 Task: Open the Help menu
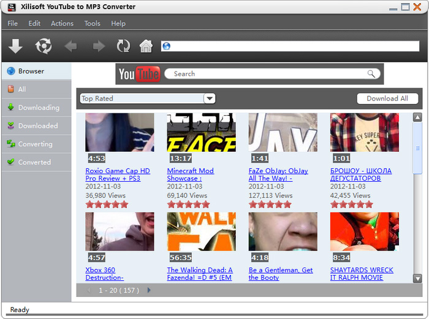coord(118,23)
